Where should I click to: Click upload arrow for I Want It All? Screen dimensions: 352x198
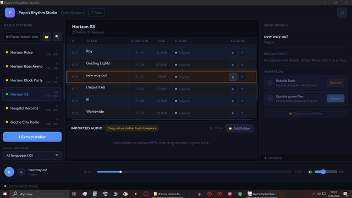pos(242,89)
